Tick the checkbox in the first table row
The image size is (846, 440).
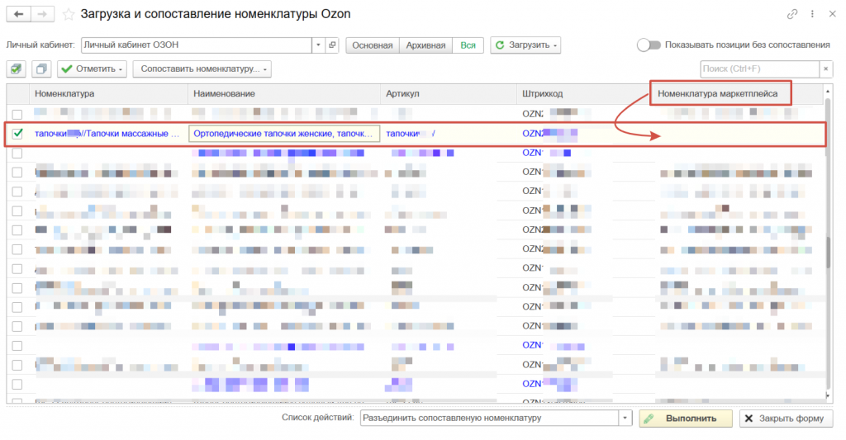coord(17,113)
